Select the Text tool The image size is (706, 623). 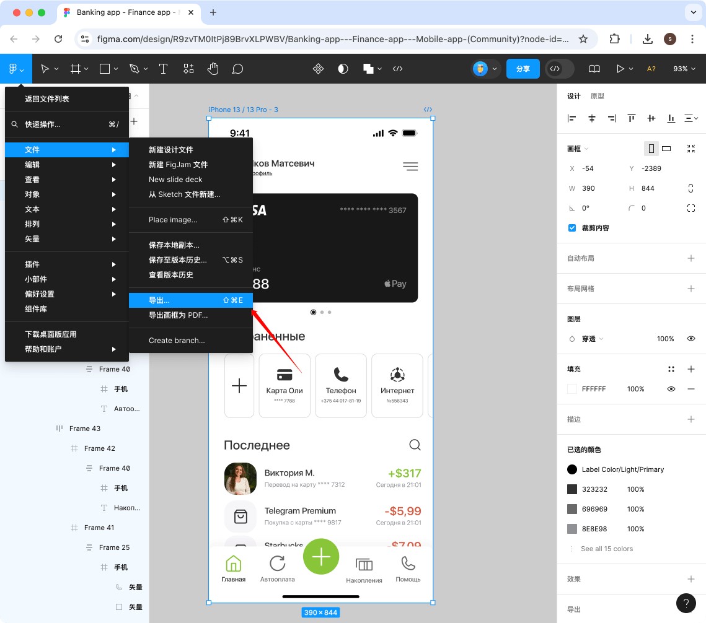[x=163, y=68]
